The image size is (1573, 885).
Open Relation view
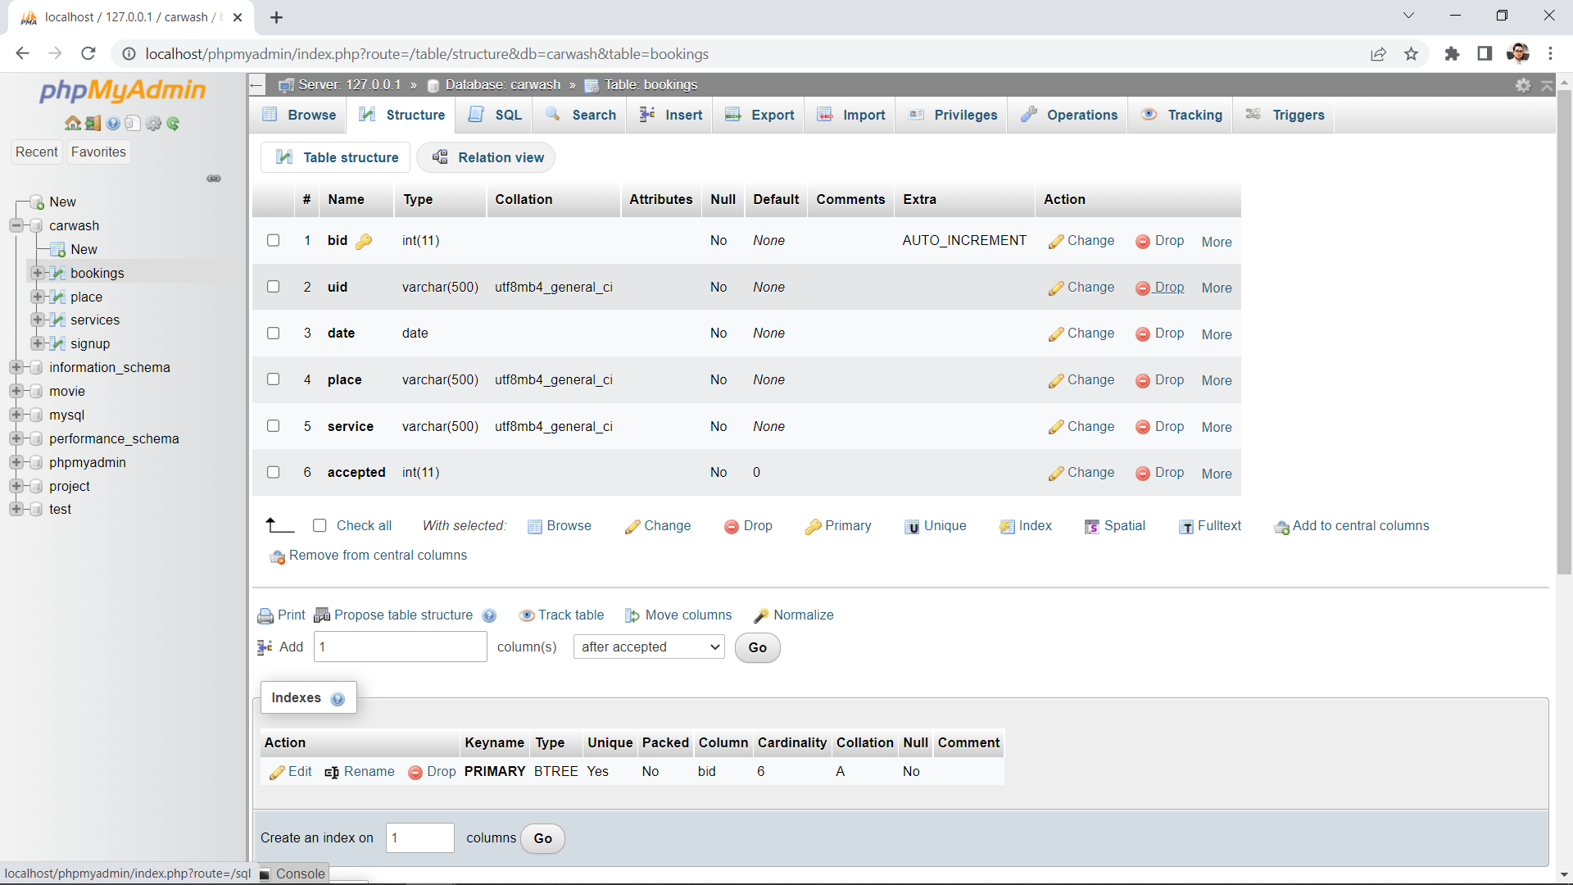tap(486, 157)
